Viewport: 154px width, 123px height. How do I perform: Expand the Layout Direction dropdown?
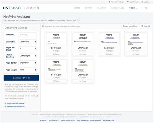click(28, 56)
